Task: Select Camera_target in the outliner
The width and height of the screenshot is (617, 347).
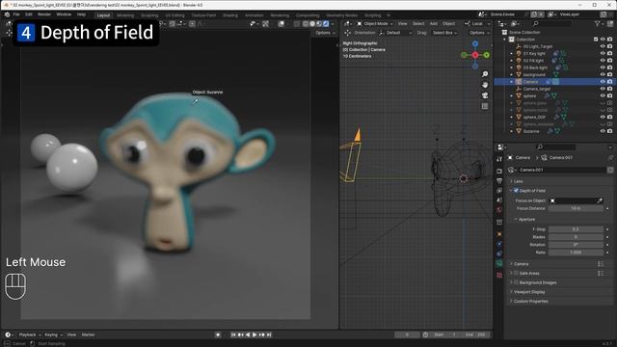Action: pyautogui.click(x=537, y=89)
